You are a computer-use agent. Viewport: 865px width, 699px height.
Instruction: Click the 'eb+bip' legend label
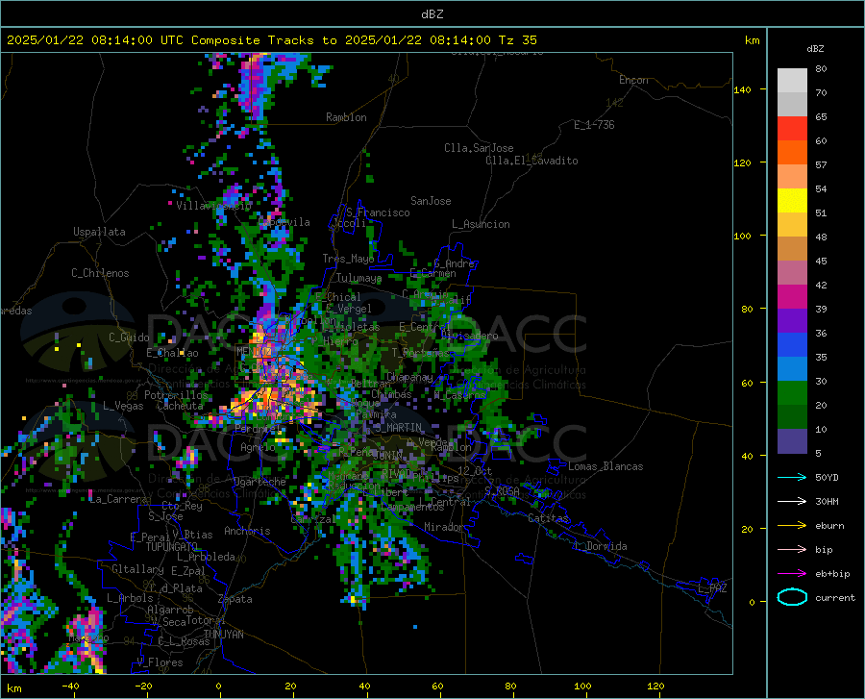point(832,574)
